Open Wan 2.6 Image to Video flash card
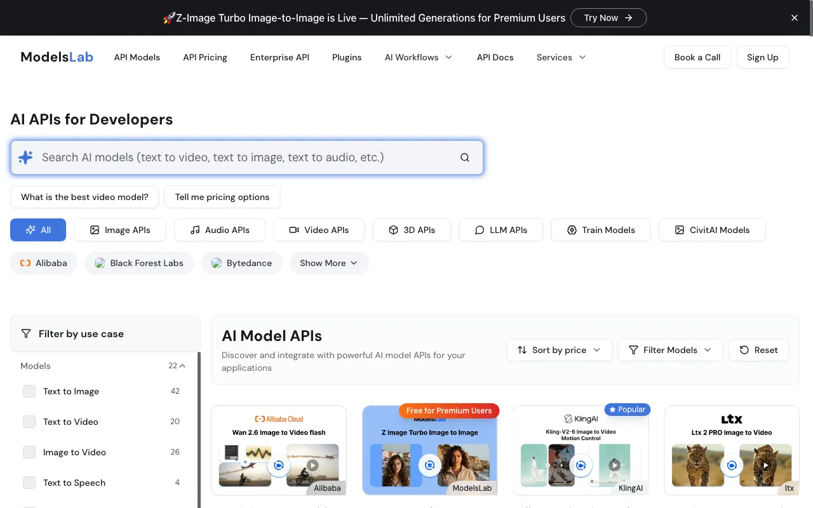Viewport: 813px width, 508px height. (x=279, y=450)
